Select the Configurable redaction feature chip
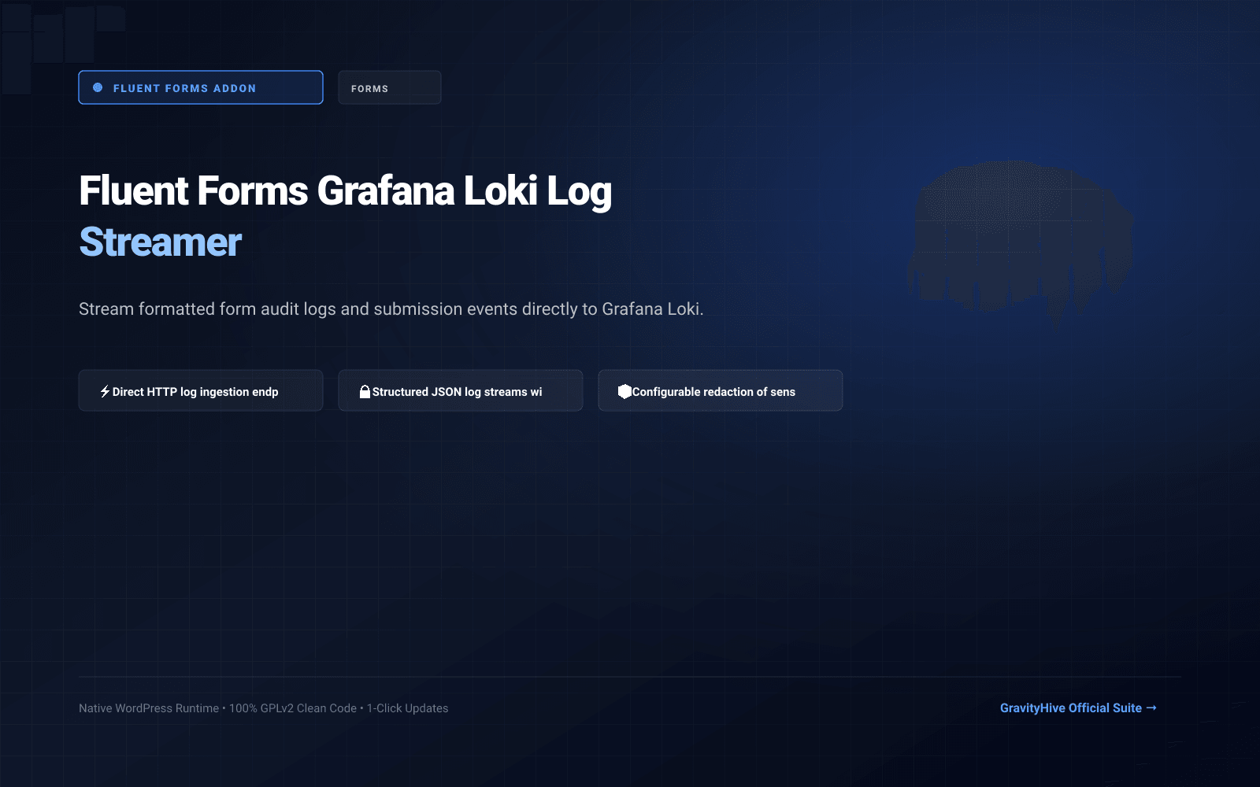The image size is (1260, 787). tap(721, 390)
